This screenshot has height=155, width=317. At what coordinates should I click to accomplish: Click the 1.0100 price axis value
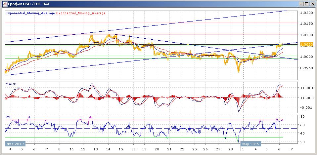pyautogui.click(x=307, y=35)
